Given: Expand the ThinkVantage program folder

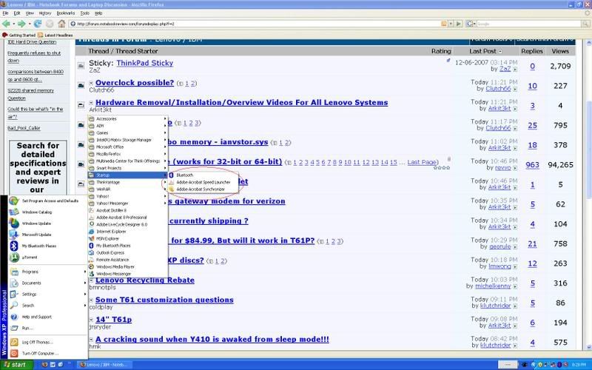Looking at the screenshot, I should (x=127, y=182).
